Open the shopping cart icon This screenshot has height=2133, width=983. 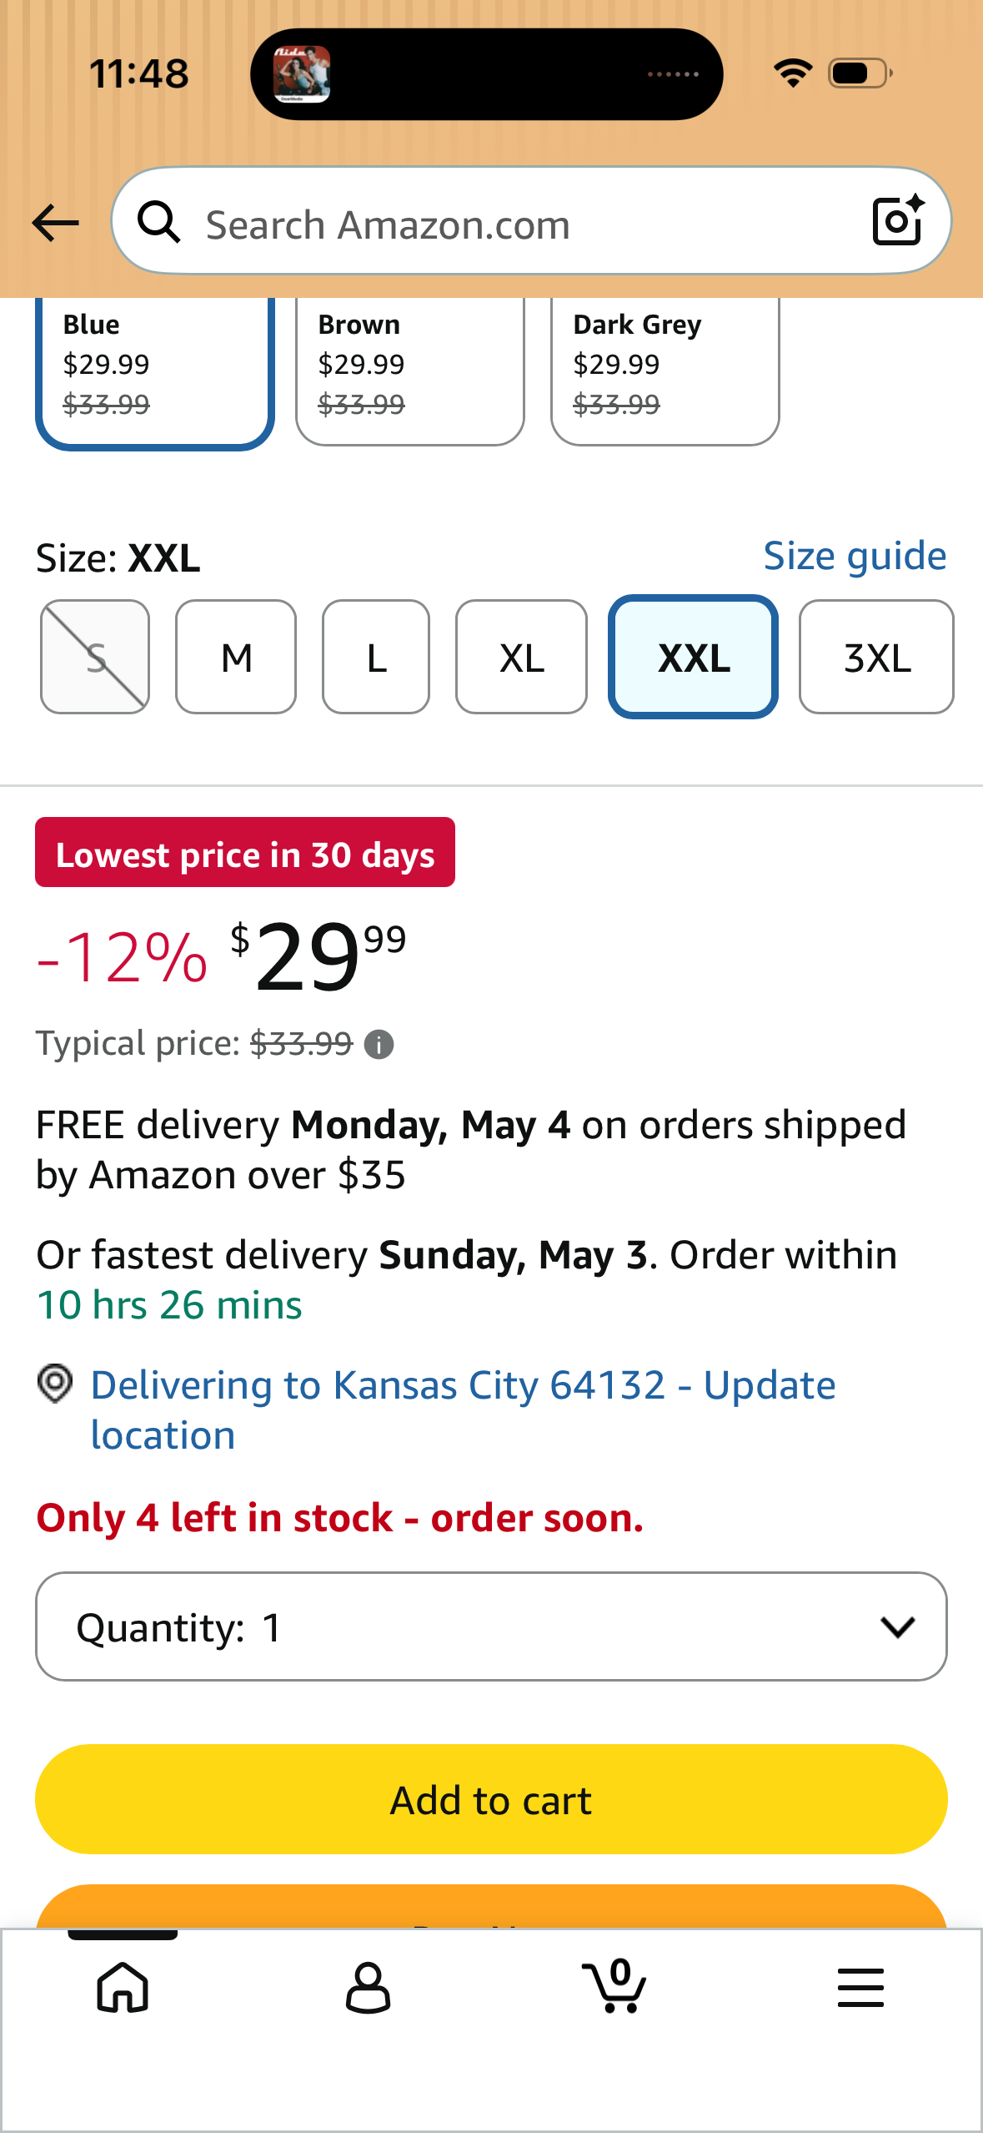tap(614, 1987)
